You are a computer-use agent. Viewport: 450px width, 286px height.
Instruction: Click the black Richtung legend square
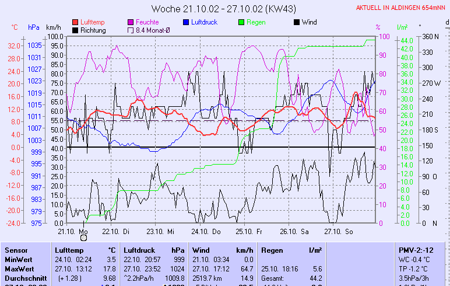(76, 30)
